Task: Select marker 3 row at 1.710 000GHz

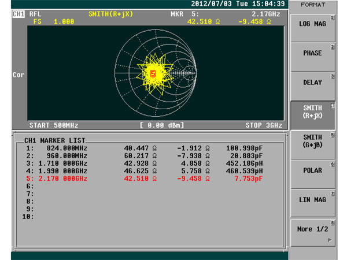Action: pyautogui.click(x=144, y=164)
